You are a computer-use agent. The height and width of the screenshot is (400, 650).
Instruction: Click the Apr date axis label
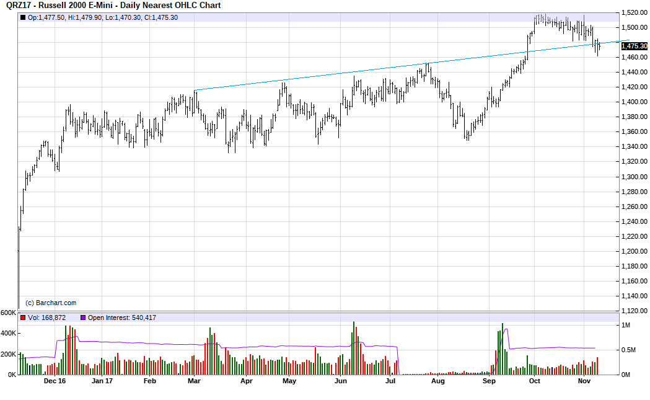[x=246, y=381]
